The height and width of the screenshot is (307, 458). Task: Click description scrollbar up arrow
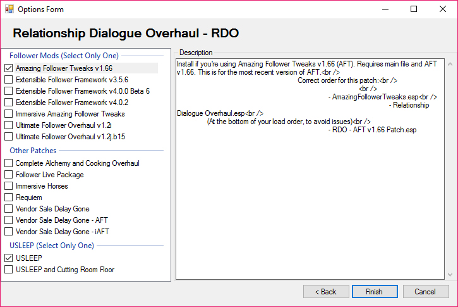pos(450,64)
